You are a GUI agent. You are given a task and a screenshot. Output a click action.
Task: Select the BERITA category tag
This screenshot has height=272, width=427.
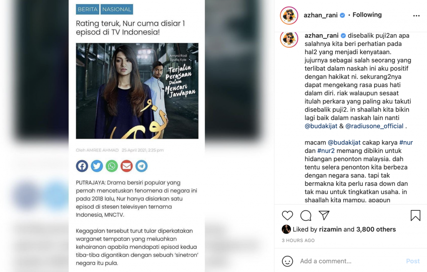point(88,9)
